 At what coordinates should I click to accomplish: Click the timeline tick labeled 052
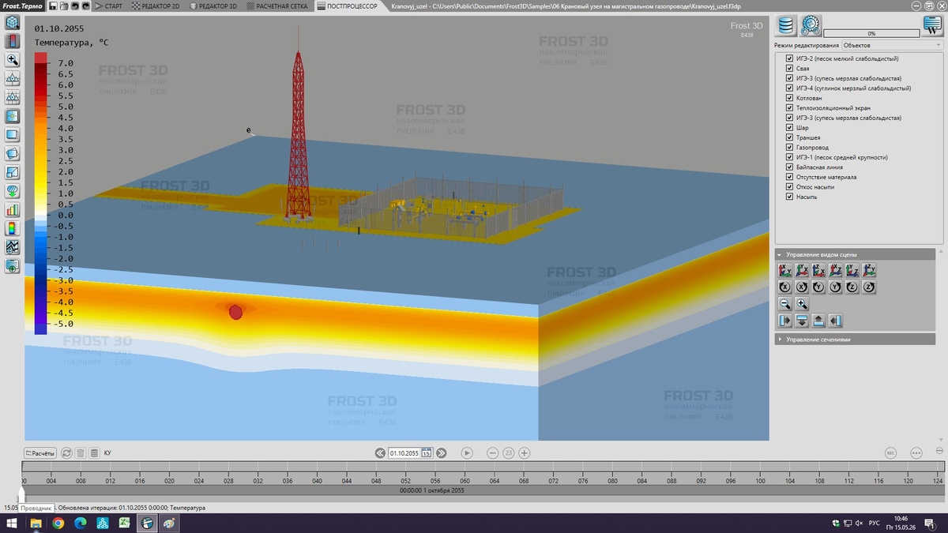pyautogui.click(x=405, y=480)
